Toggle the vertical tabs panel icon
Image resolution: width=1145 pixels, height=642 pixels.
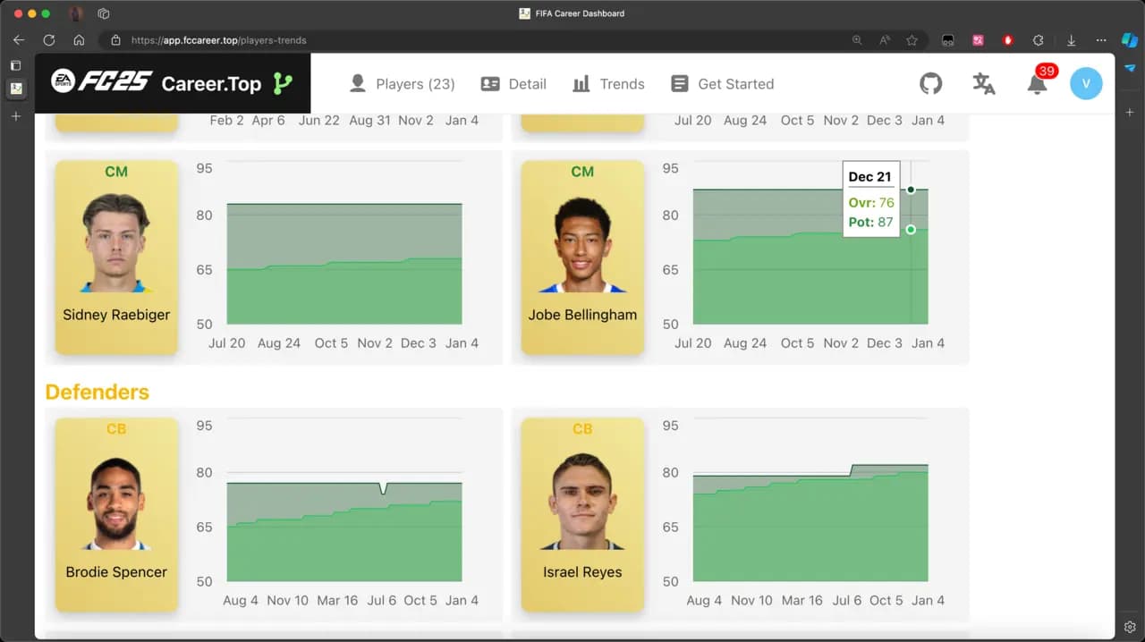coord(15,65)
